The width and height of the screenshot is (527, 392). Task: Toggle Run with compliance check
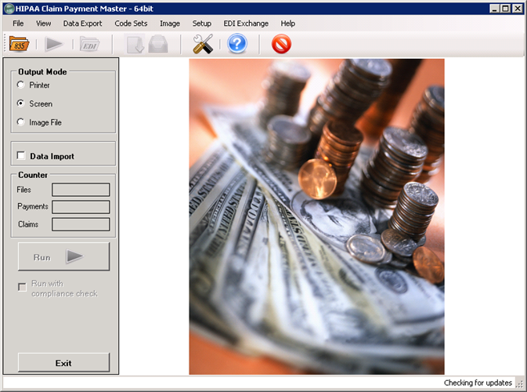(22, 288)
